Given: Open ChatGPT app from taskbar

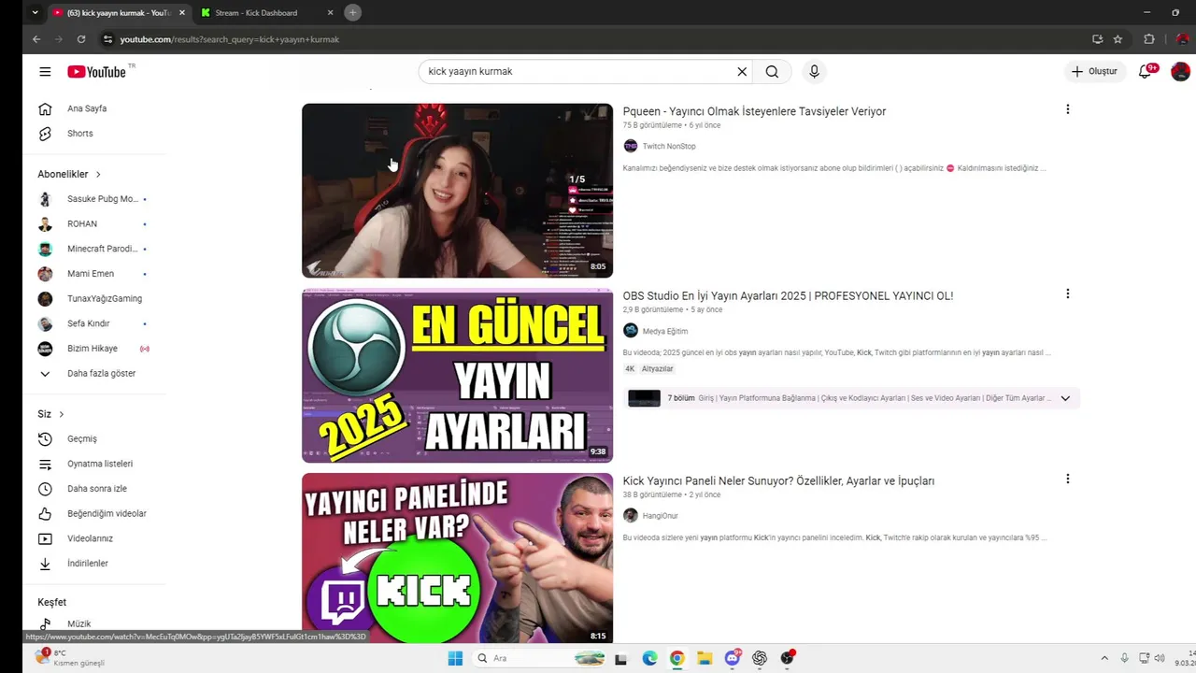Looking at the screenshot, I should click(760, 658).
